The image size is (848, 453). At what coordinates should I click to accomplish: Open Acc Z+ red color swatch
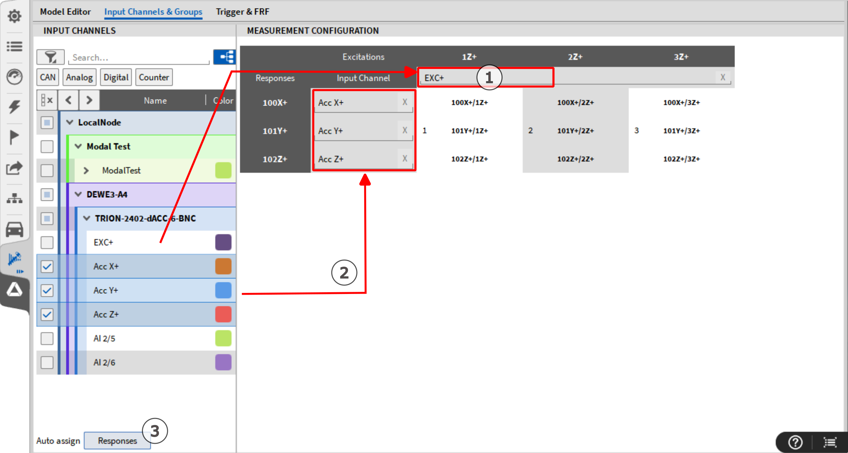[x=223, y=315]
